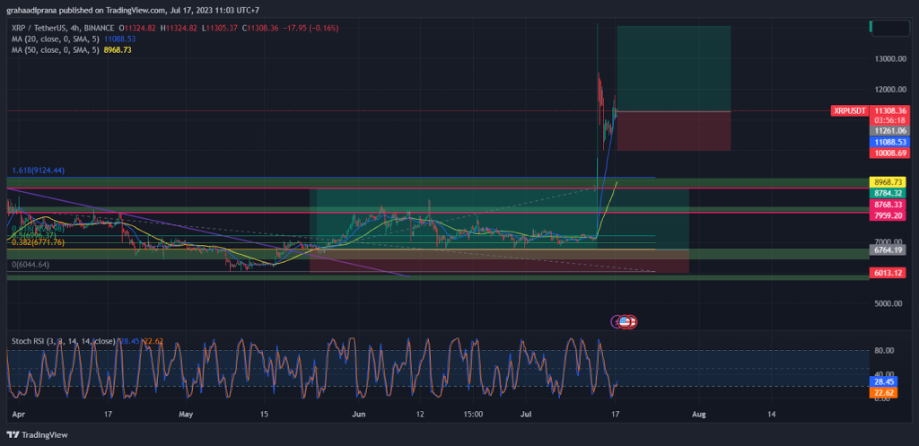Click the 7959.20 axis price label
Image resolution: width=919 pixels, height=446 pixels.
889,215
